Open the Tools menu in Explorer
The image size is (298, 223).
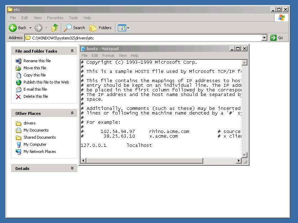click(73, 18)
